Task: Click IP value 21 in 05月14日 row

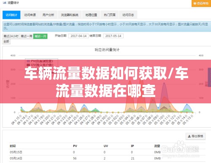Action: 133,158
